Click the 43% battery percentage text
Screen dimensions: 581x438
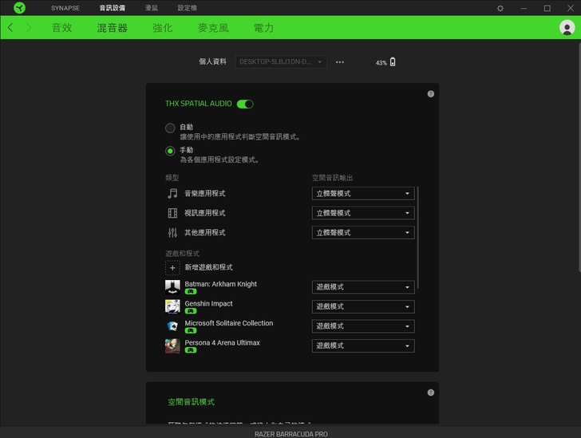click(381, 63)
